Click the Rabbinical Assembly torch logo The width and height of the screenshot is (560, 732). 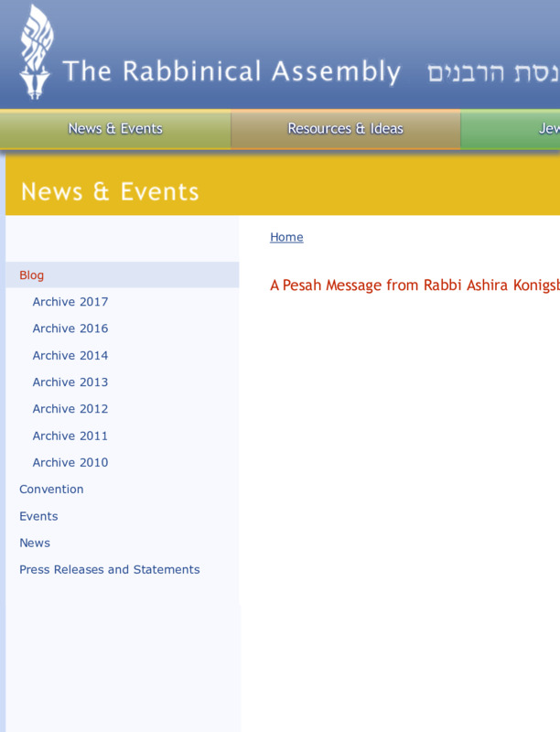[36, 52]
